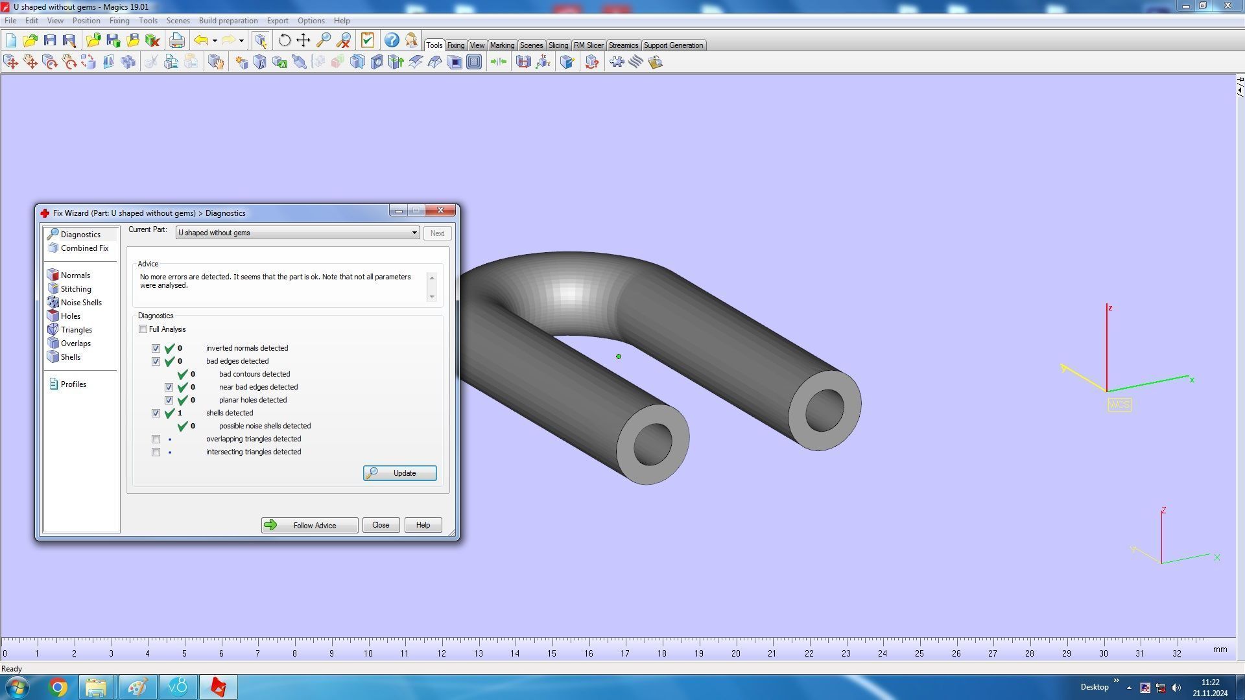Expand the Undo history dropdown arrow

215,41
